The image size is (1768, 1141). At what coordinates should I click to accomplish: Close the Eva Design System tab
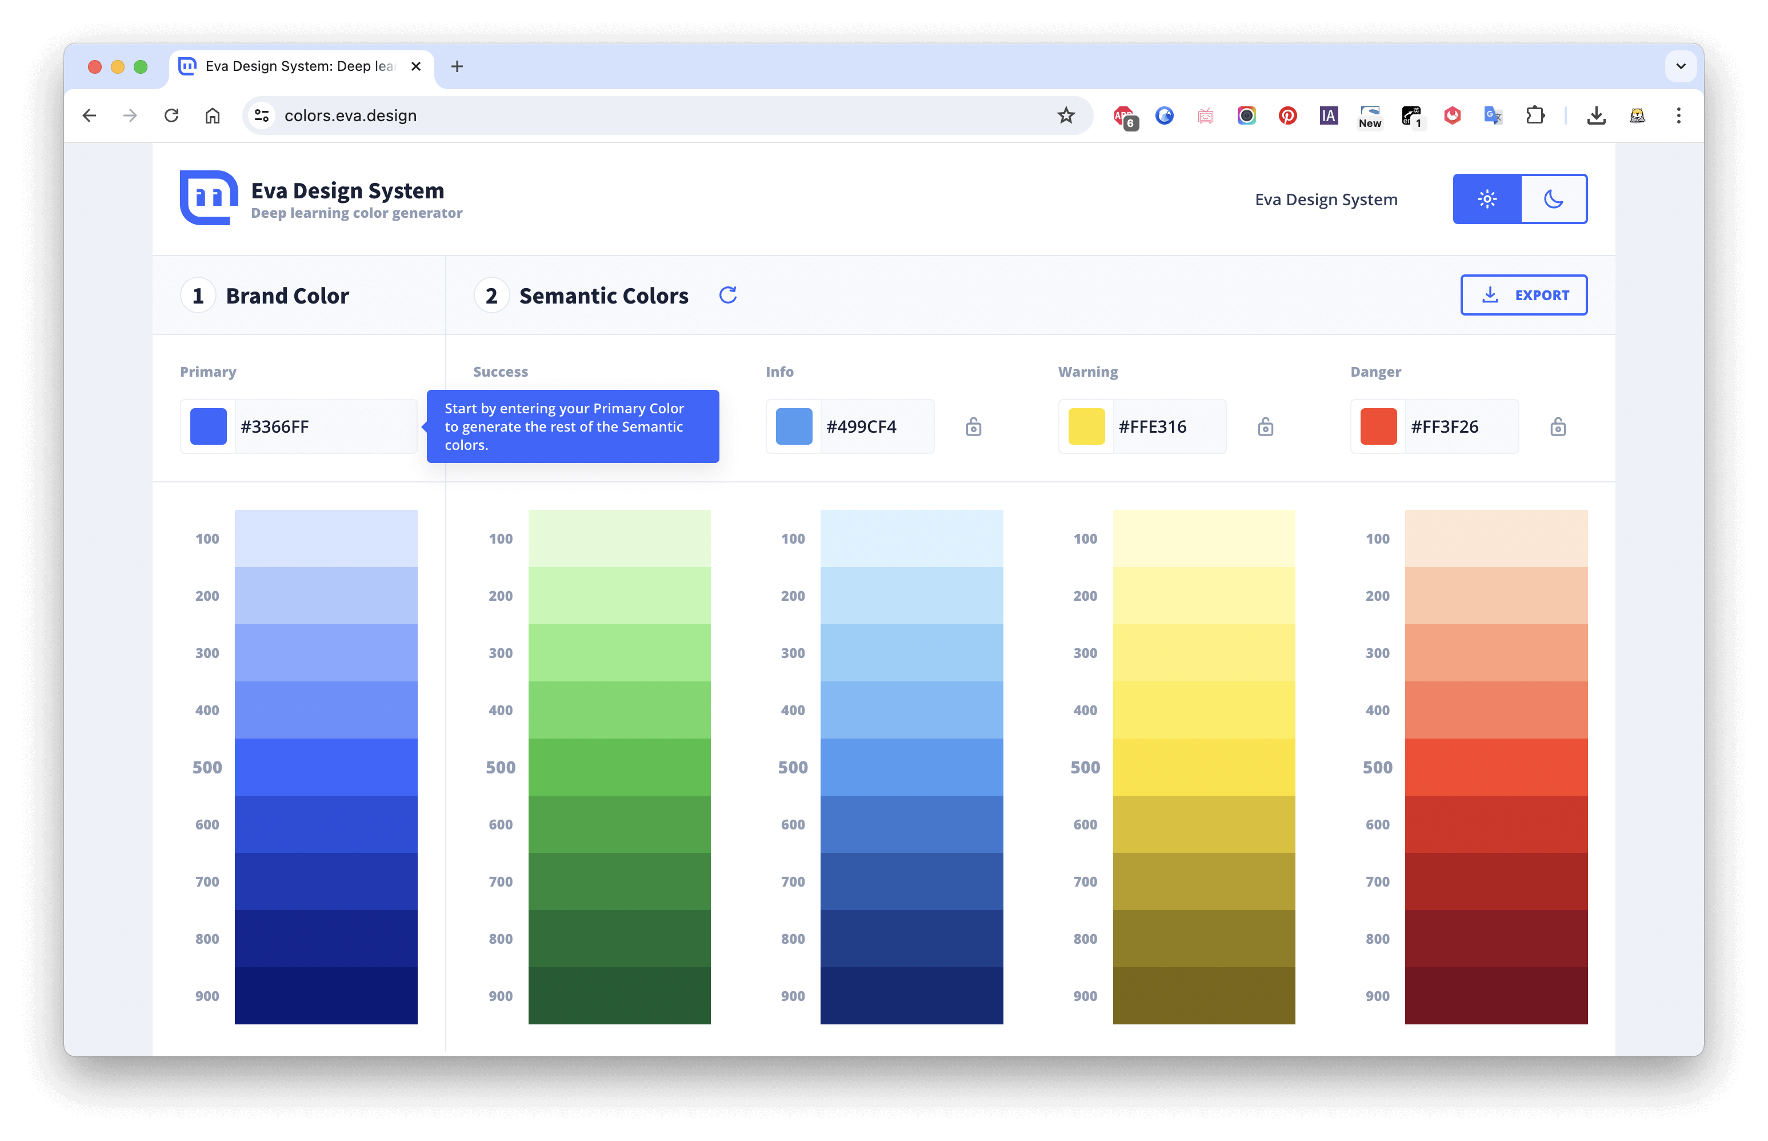click(x=416, y=67)
